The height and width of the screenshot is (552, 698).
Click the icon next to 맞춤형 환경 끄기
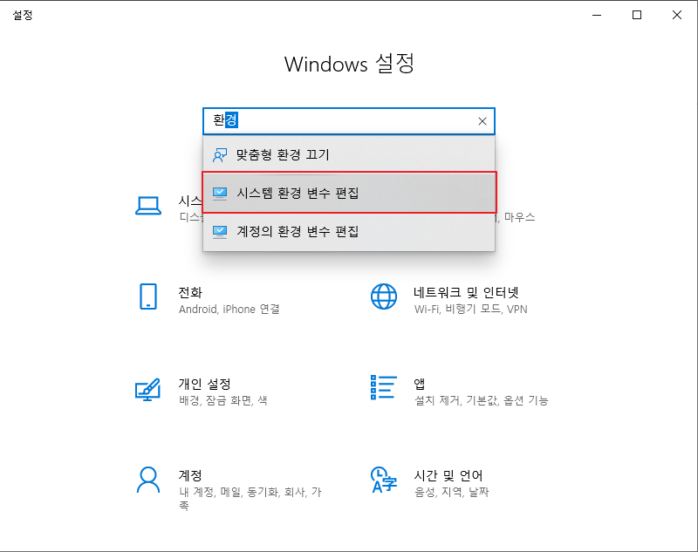220,155
